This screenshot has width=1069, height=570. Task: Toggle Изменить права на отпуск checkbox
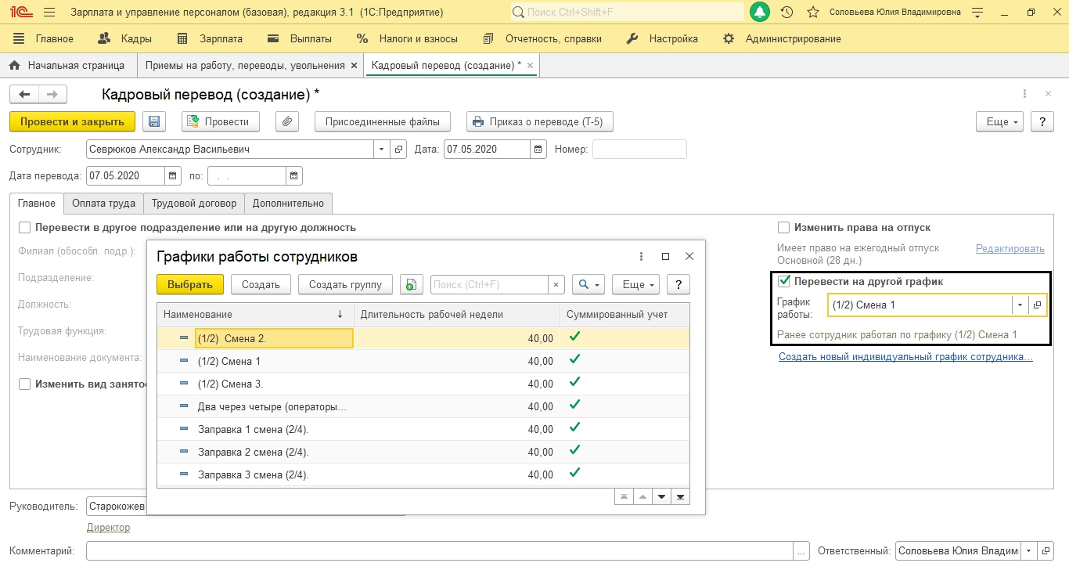coord(783,228)
